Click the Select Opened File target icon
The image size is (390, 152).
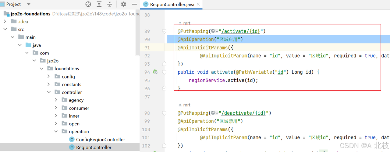coord(88,4)
